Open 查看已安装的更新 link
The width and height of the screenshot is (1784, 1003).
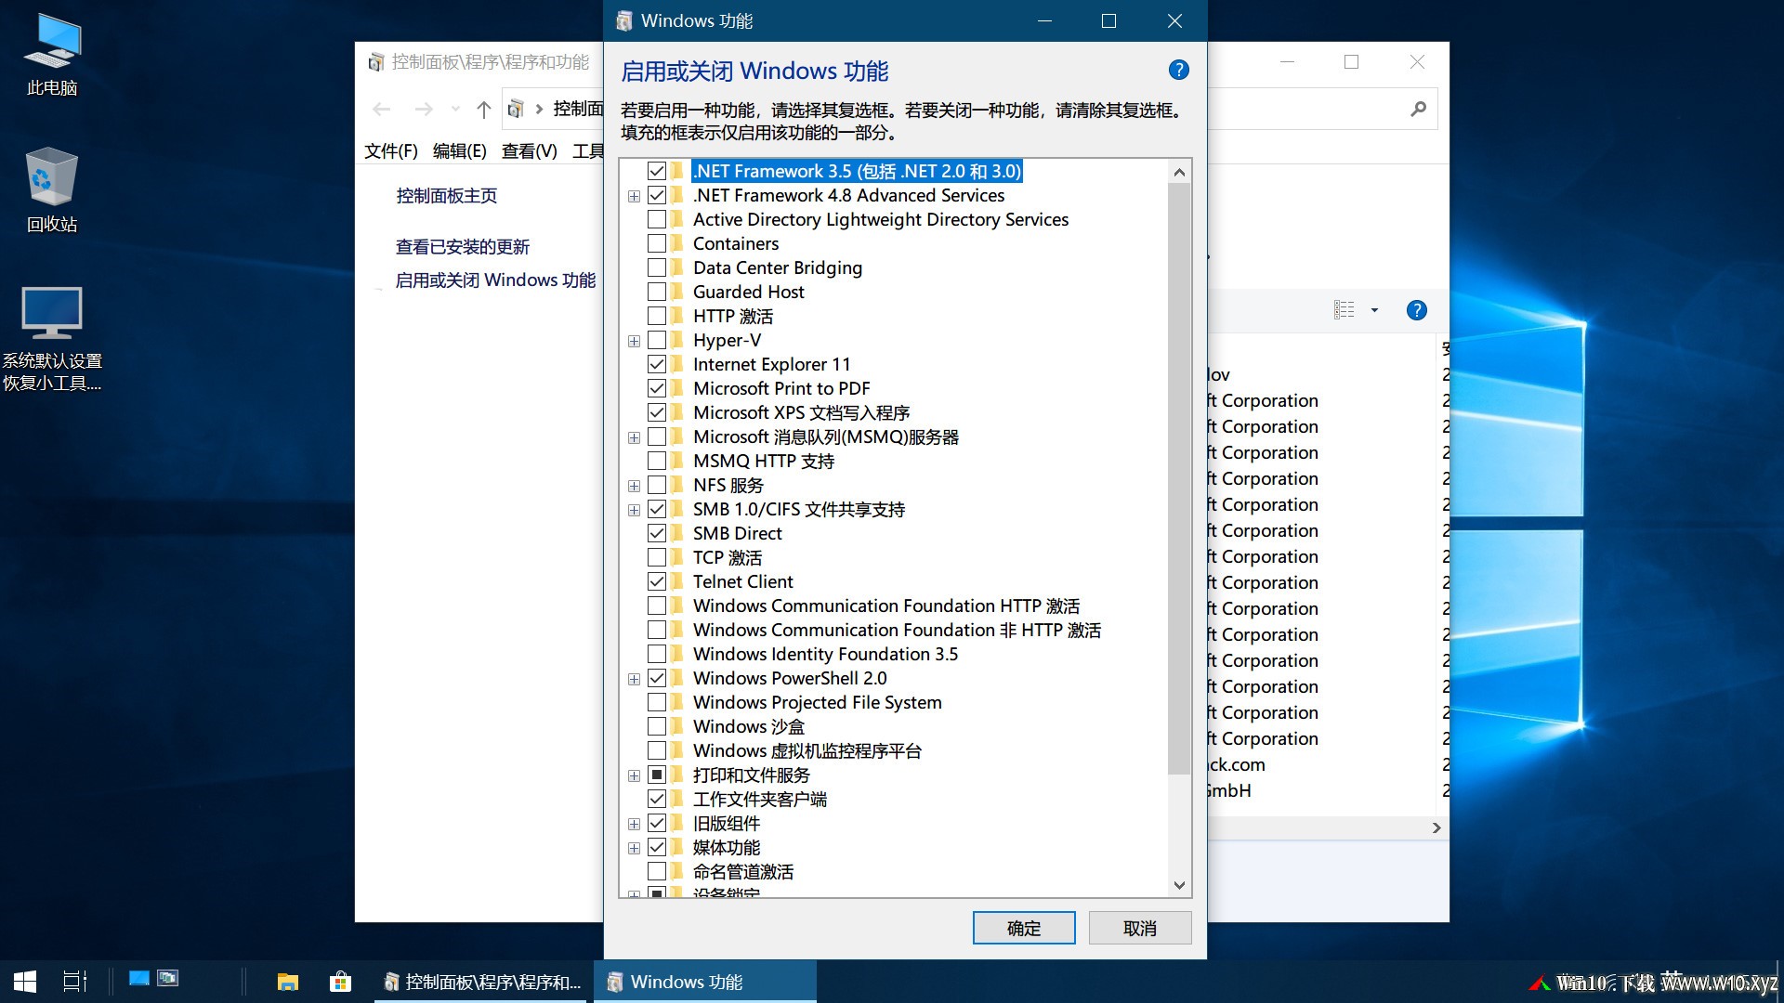[463, 247]
